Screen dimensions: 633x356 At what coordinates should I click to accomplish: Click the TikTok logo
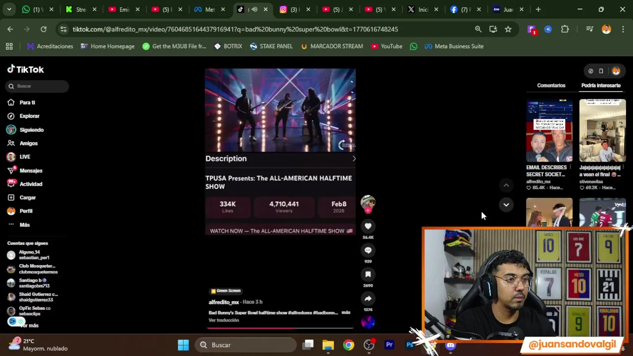[x=26, y=70]
